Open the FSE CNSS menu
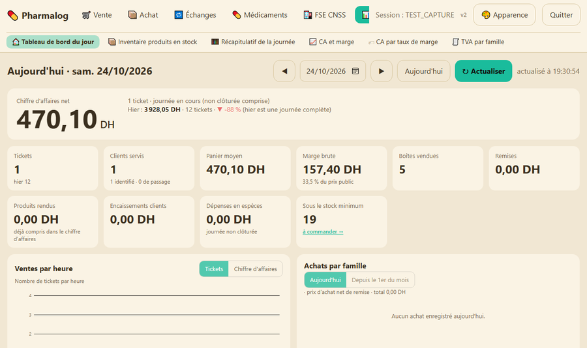 (325, 15)
